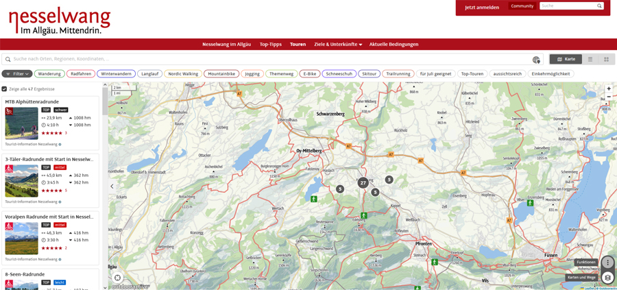
Task: Click Jetzt anmelden link
Action: point(482,7)
